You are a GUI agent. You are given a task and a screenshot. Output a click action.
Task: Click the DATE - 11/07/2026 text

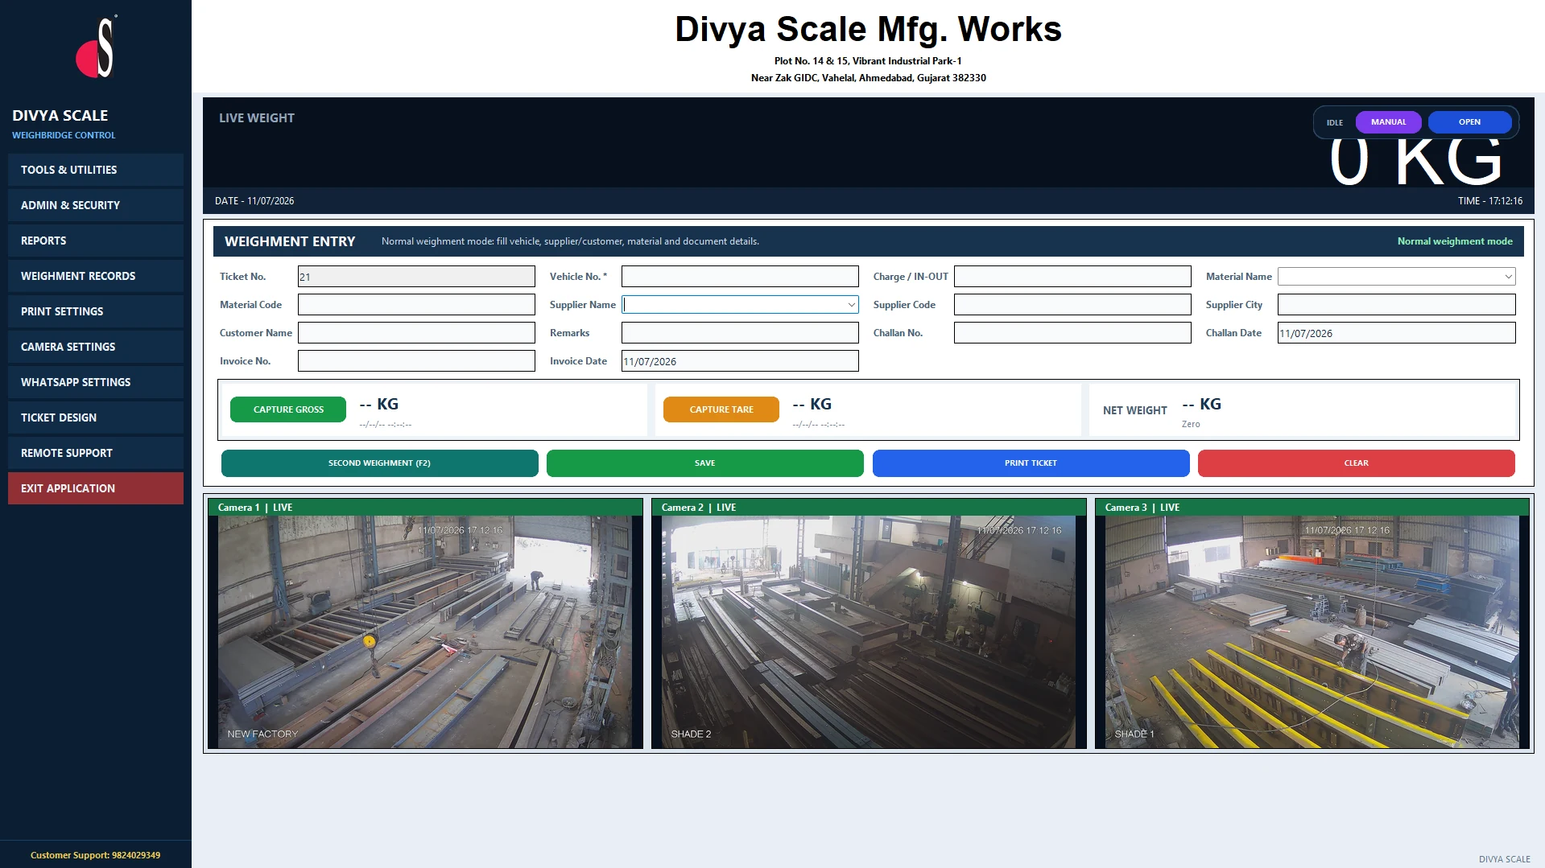click(254, 201)
